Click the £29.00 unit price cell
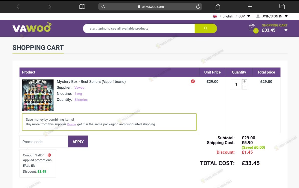Image resolution: width=299 pixels, height=188 pixels. tap(212, 82)
